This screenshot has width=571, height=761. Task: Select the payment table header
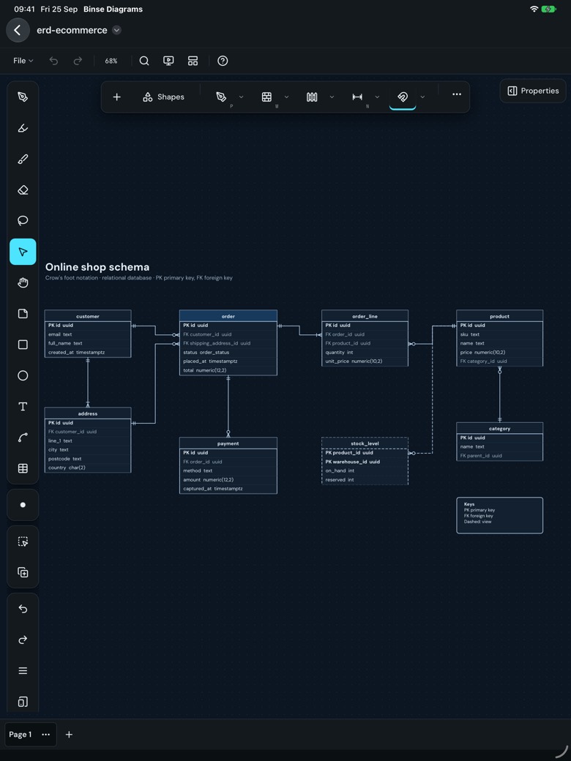[x=228, y=443]
